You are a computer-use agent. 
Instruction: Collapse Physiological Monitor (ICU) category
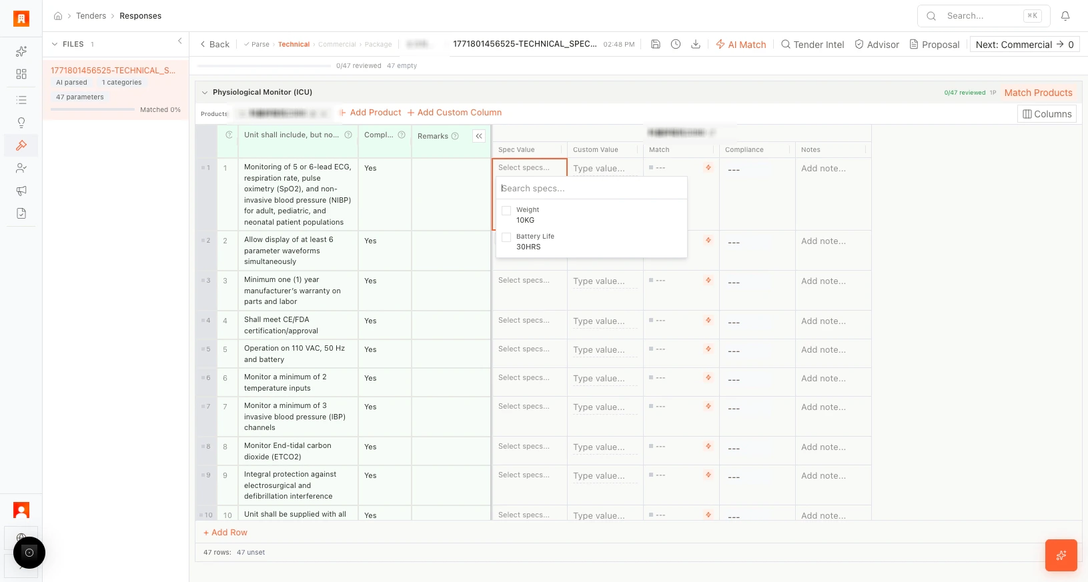click(205, 93)
